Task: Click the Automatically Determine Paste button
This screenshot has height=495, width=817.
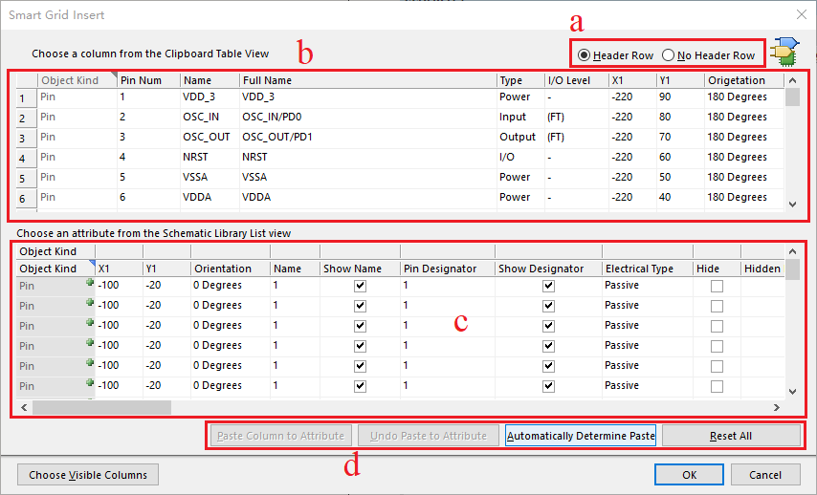Action: [x=581, y=436]
